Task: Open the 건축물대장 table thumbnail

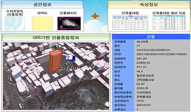Action: pyautogui.click(x=130, y=22)
